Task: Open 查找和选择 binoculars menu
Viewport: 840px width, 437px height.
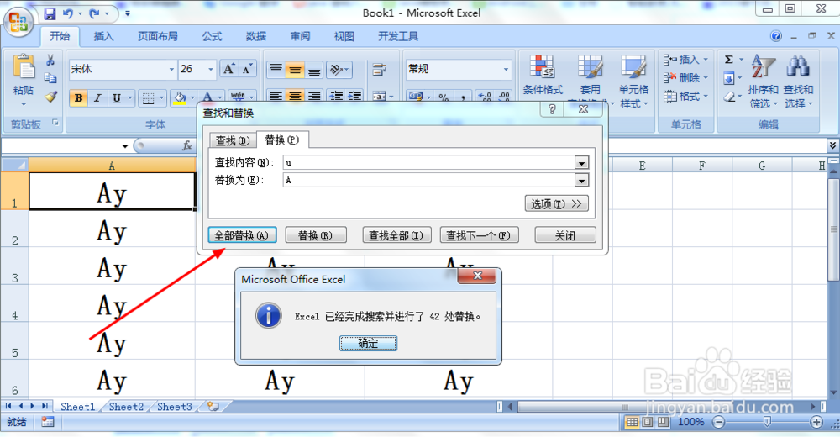Action: coord(798,81)
